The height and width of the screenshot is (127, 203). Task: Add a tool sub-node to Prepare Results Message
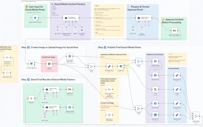(57, 115)
